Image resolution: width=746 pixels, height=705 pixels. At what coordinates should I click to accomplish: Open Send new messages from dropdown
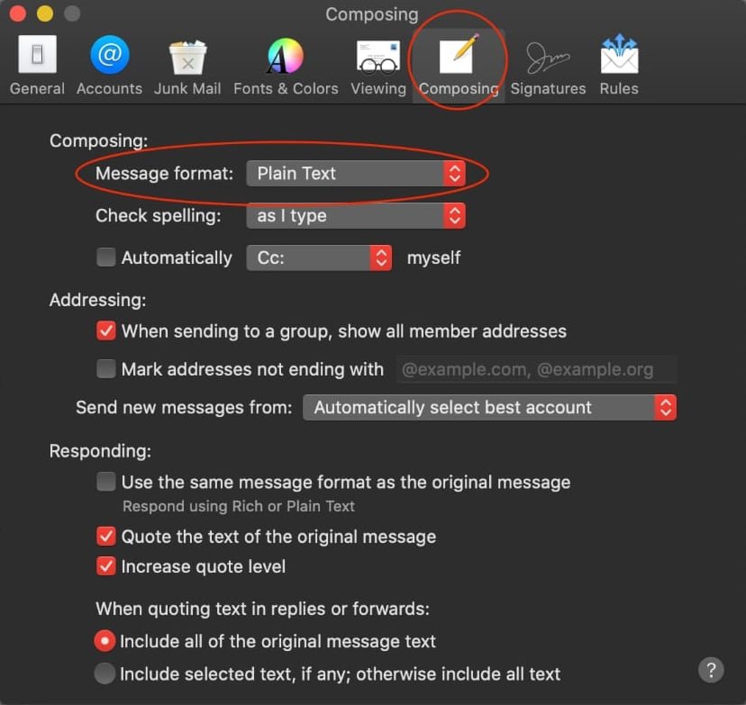click(490, 407)
